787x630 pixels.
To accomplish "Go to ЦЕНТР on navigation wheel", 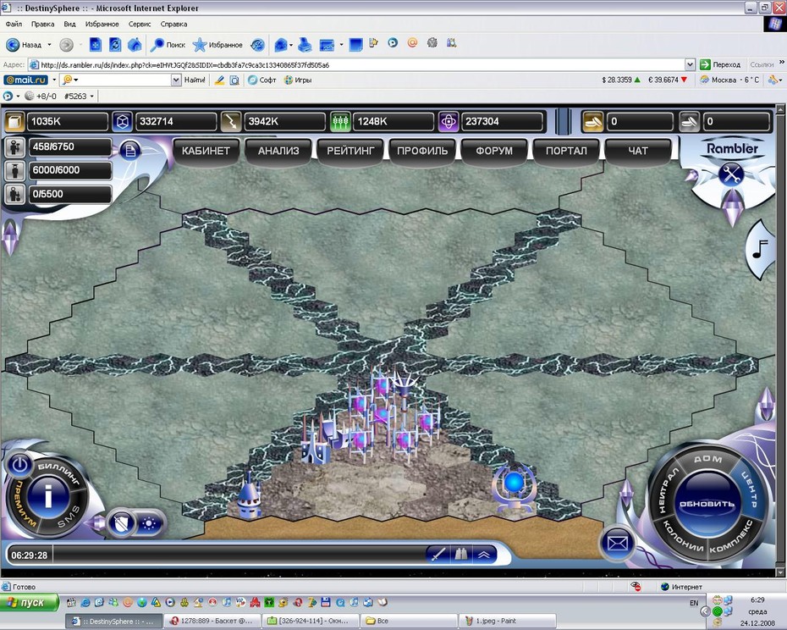I will click(750, 489).
